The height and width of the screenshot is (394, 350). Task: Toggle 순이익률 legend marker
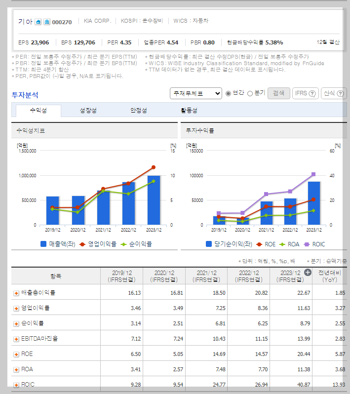coord(123,244)
